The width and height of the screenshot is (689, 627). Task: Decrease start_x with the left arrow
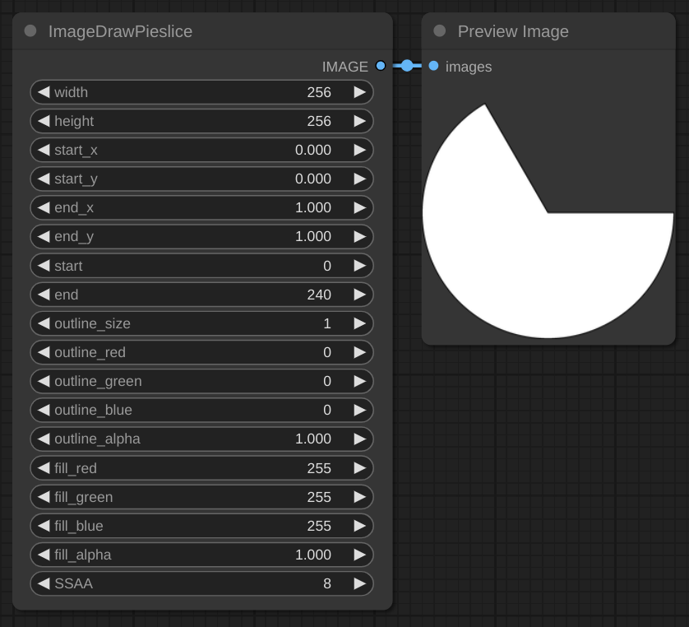click(44, 150)
